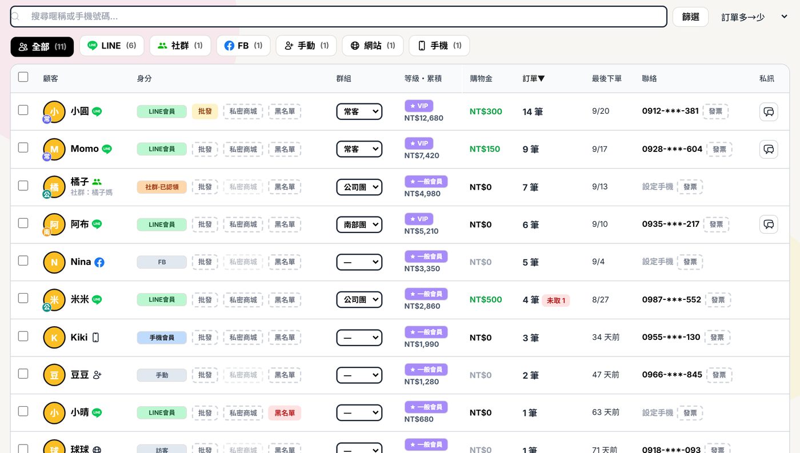Open the 訂單多→少 sort dropdown
The image size is (800, 453).
pyautogui.click(x=754, y=17)
